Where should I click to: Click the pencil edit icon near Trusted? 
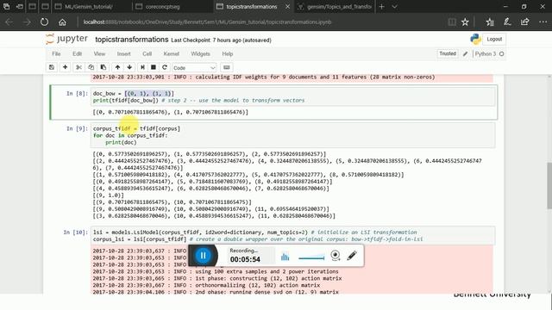point(466,53)
